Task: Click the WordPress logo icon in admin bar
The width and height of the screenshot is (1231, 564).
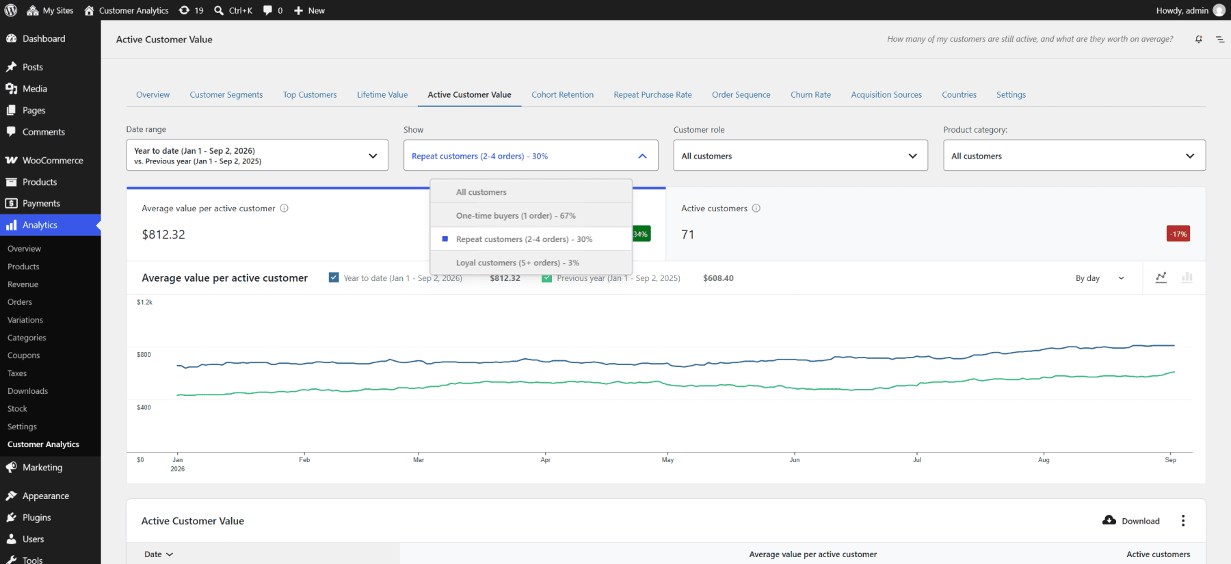Action: [x=11, y=10]
